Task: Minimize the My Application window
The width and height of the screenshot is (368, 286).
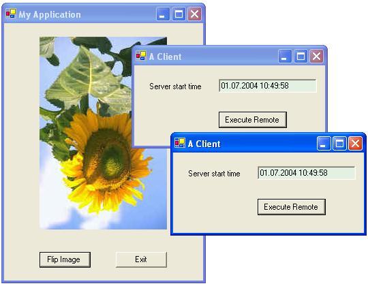Action: [x=163, y=14]
